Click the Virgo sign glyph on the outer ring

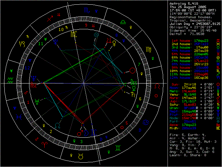[x=148, y=50]
